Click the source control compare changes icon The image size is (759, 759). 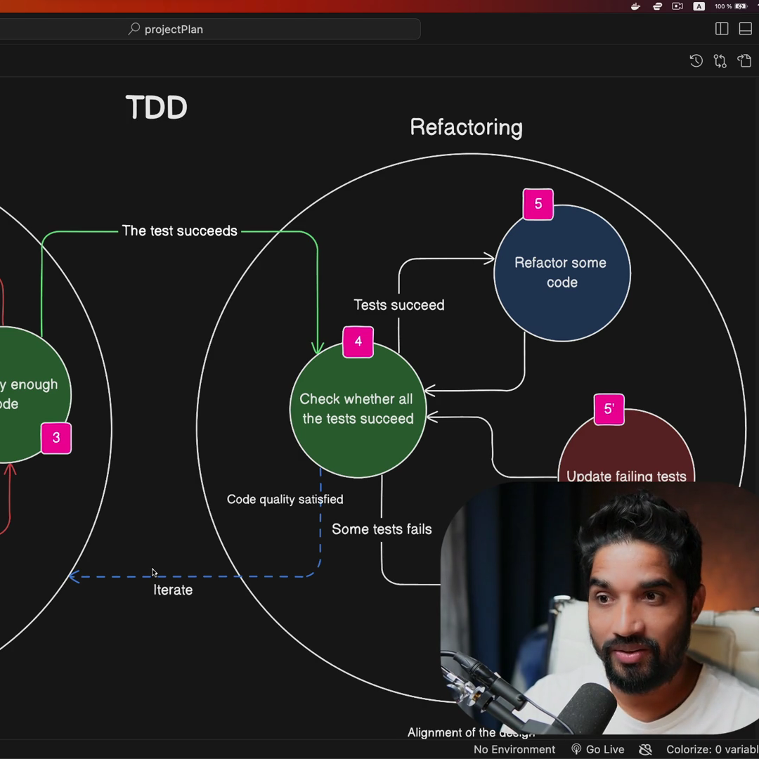720,61
